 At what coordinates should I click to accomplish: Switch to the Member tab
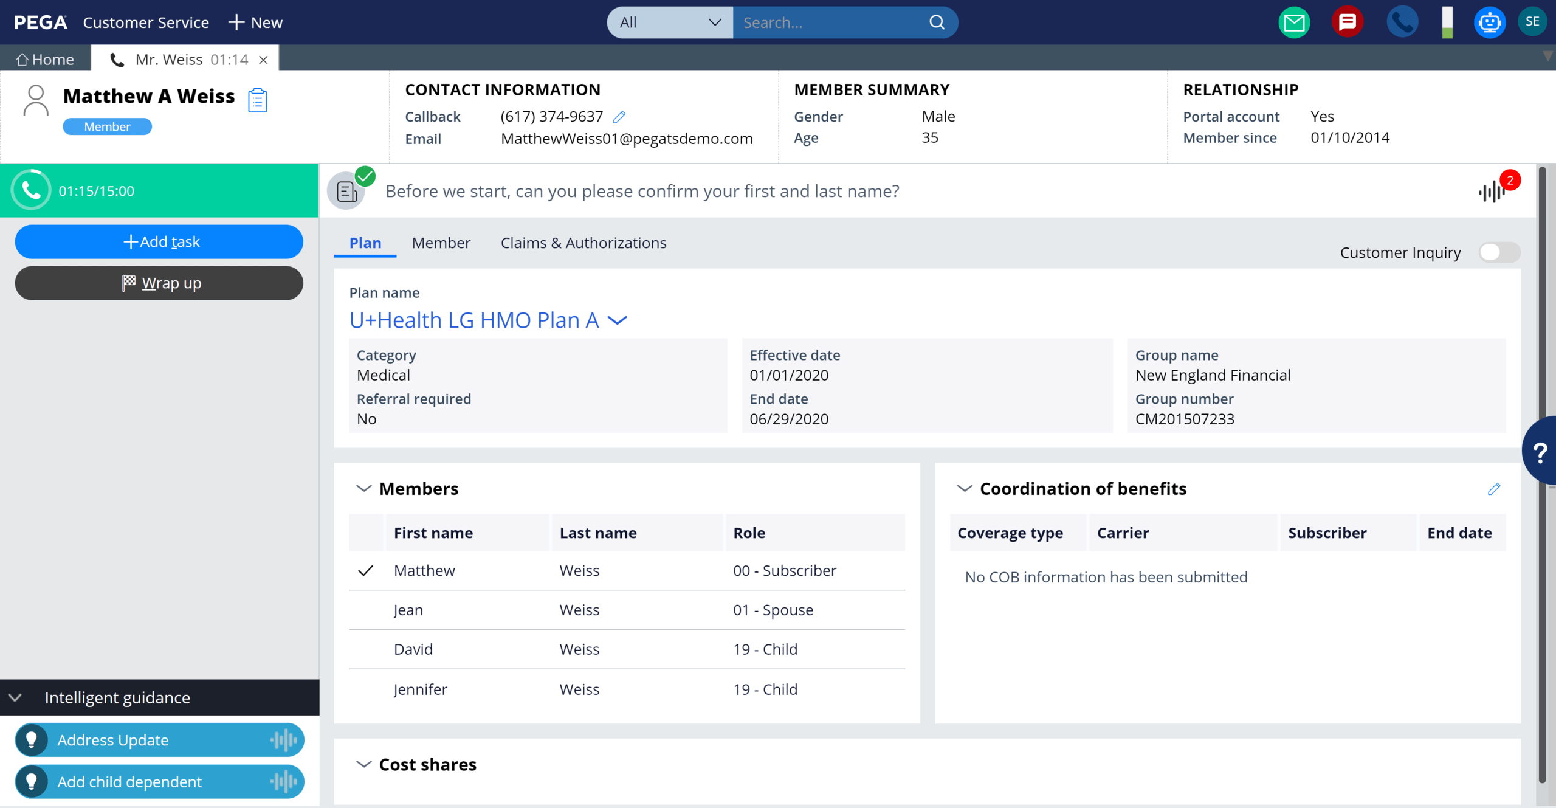click(441, 243)
